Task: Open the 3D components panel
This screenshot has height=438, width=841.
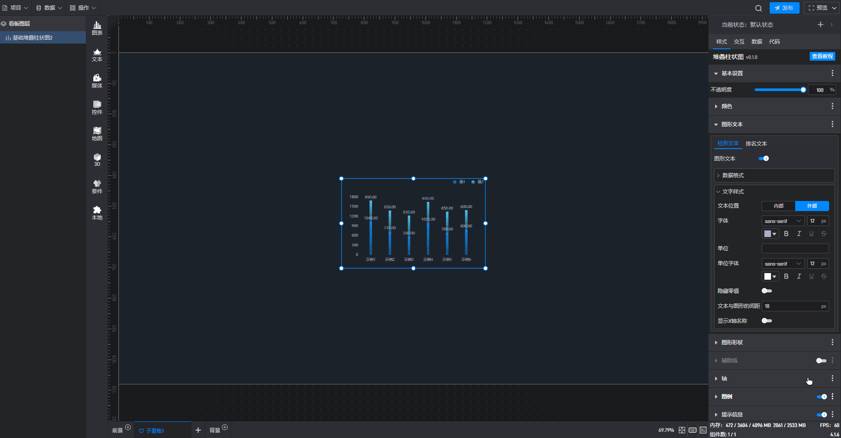Action: pyautogui.click(x=97, y=160)
